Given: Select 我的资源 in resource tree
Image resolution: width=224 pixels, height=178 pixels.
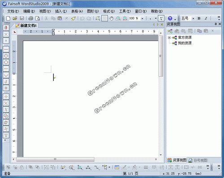Looking at the screenshot, I should pos(185,43).
